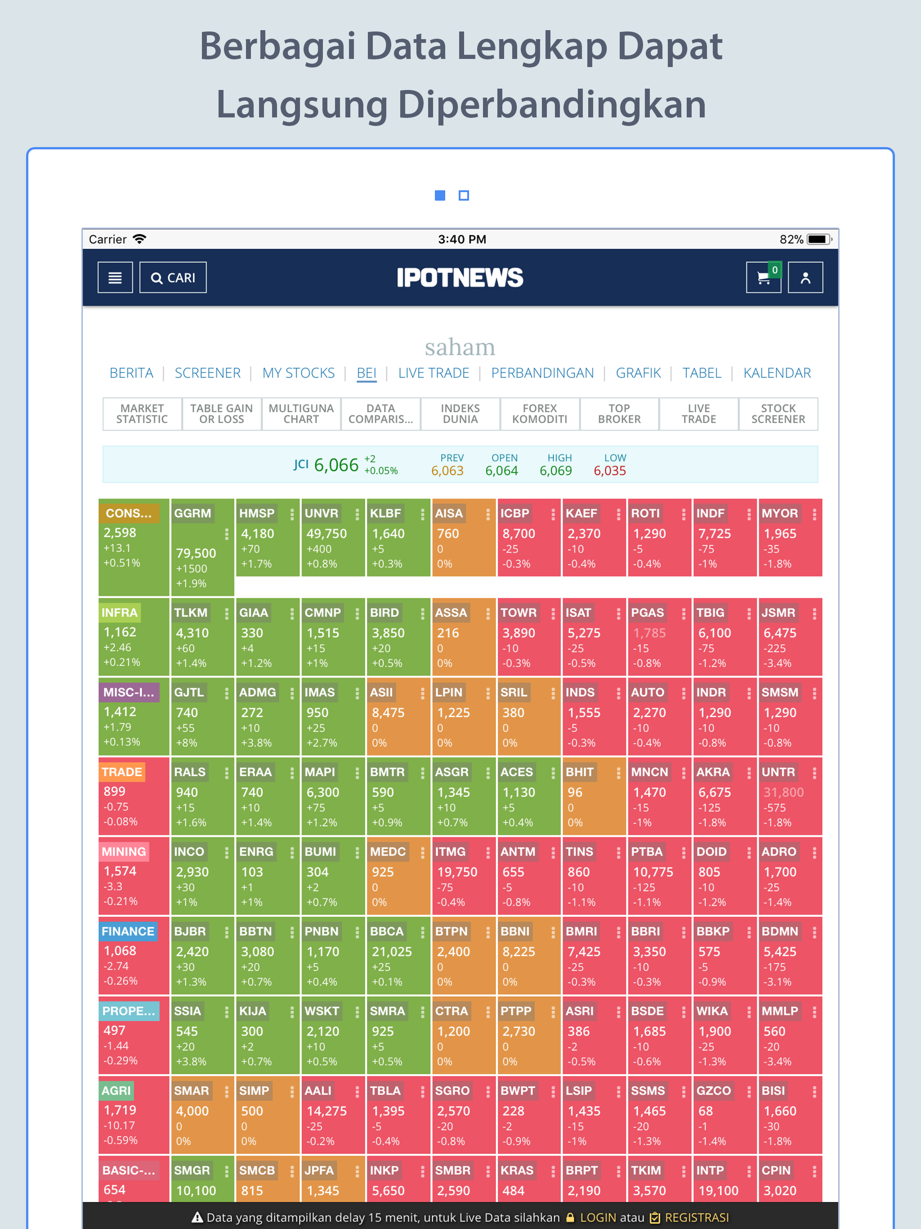This screenshot has height=1229, width=921.
Task: Click the SMRA stock ticker
Action: 387,1011
